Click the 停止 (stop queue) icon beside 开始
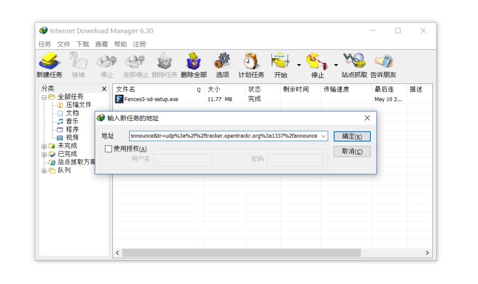Image resolution: width=478 pixels, height=284 pixels. click(x=317, y=61)
